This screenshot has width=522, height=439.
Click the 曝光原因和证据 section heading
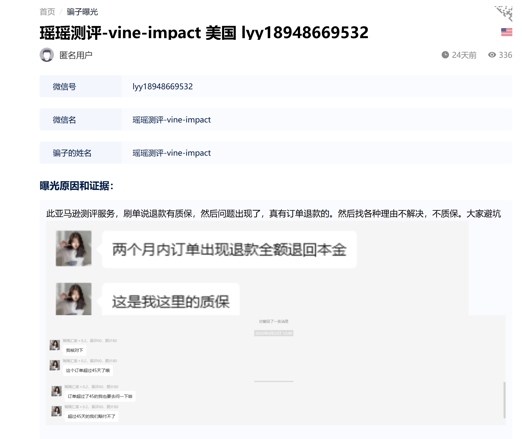point(77,186)
